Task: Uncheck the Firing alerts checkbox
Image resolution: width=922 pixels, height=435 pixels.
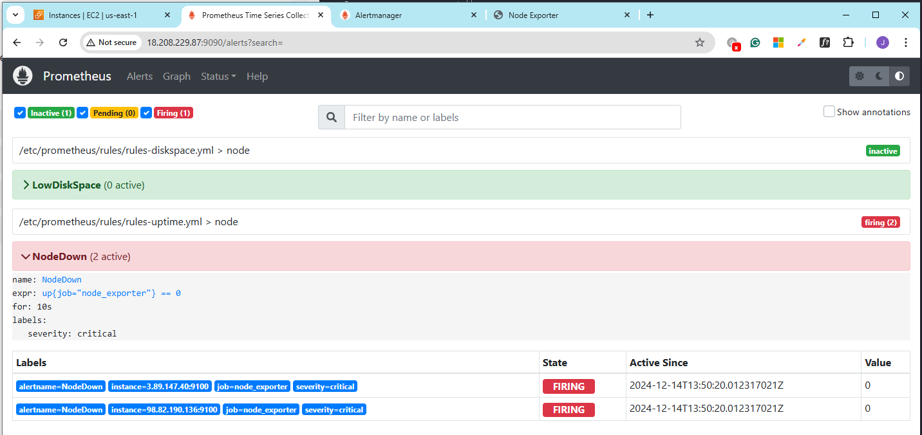Action: pos(146,113)
